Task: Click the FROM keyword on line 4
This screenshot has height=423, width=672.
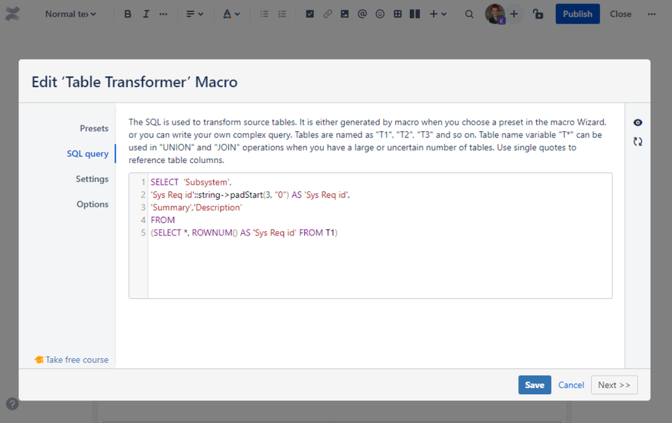Action: 162,220
